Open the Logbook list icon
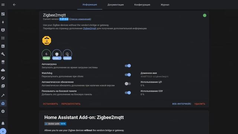 click(x=3, y=38)
